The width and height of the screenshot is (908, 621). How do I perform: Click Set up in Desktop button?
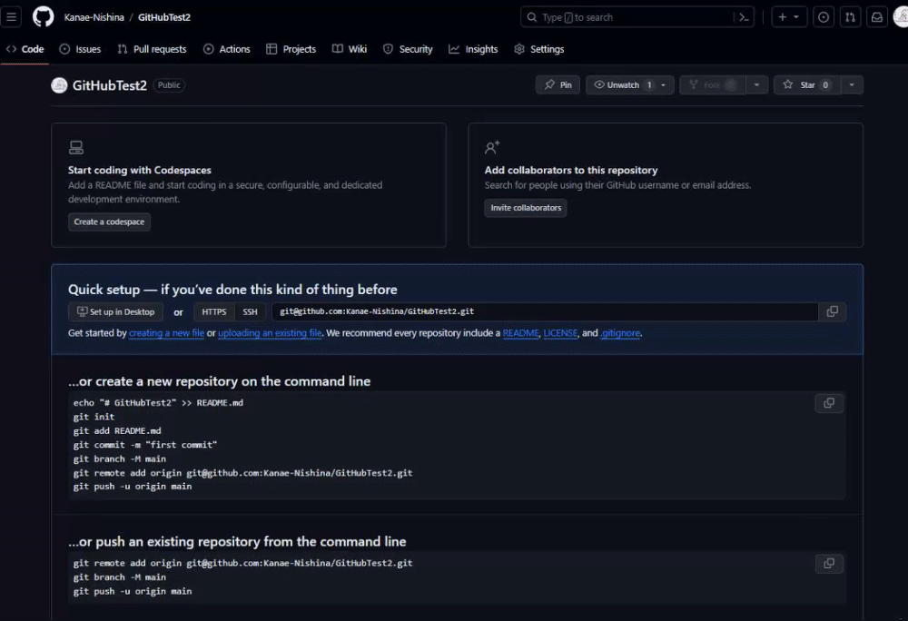click(x=116, y=312)
